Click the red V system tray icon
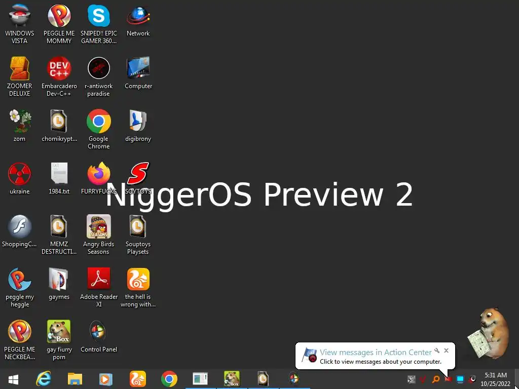The width and height of the screenshot is (519, 389). 423,379
